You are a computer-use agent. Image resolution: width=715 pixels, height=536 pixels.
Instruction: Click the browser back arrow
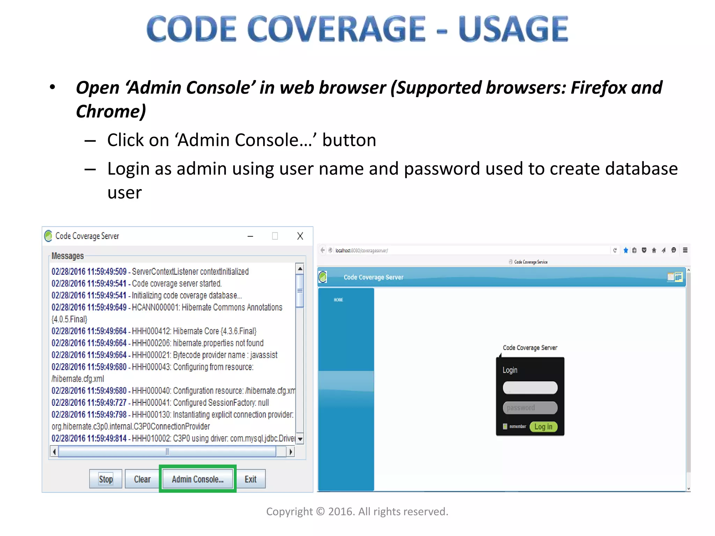pos(323,250)
